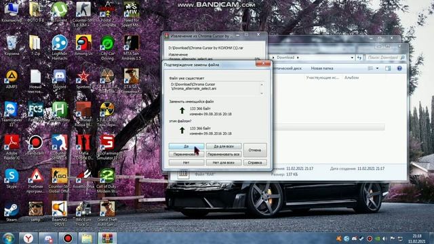Open the Windows Start menu orb
Viewport: 434px width, 244px height.
(x=9, y=238)
